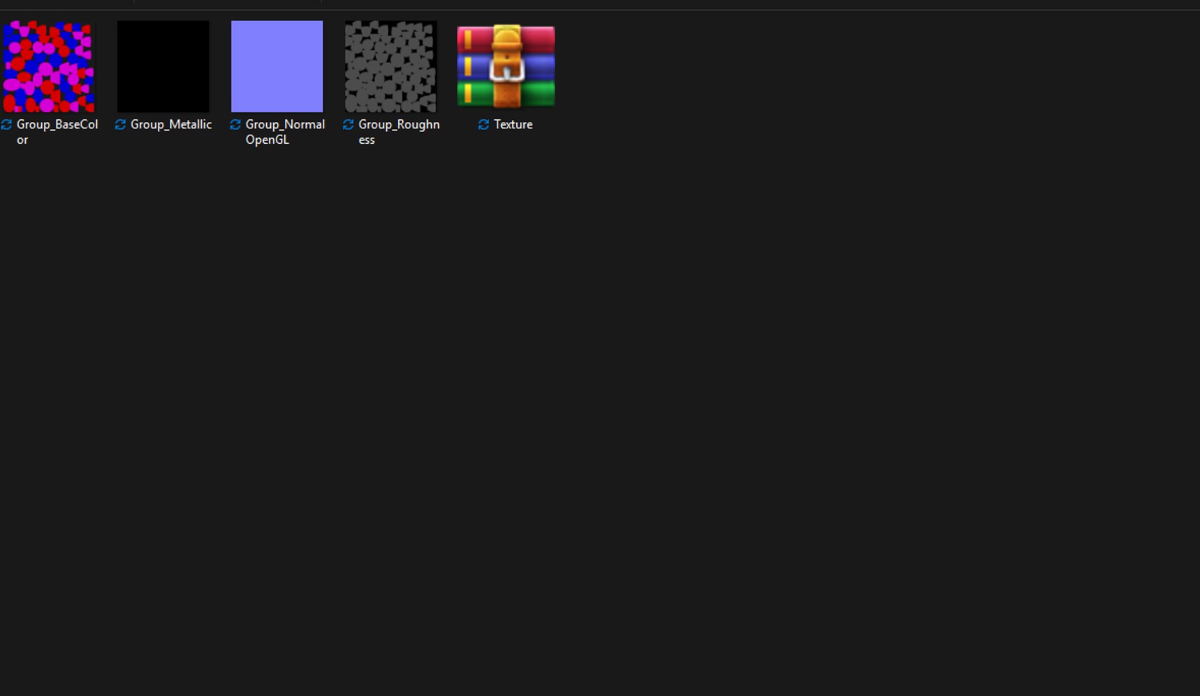Select the purple Group_NormalOpenGL thumbnail
The image size is (1200, 696).
[277, 66]
